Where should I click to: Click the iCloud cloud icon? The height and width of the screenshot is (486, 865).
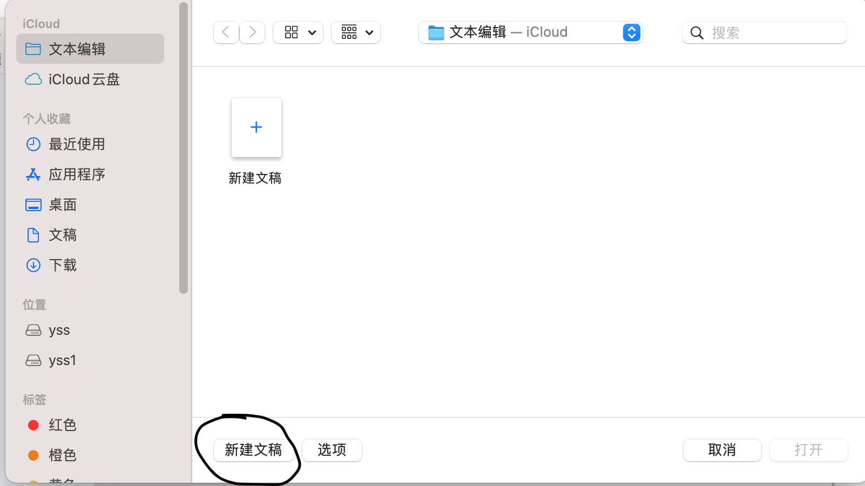coord(33,79)
